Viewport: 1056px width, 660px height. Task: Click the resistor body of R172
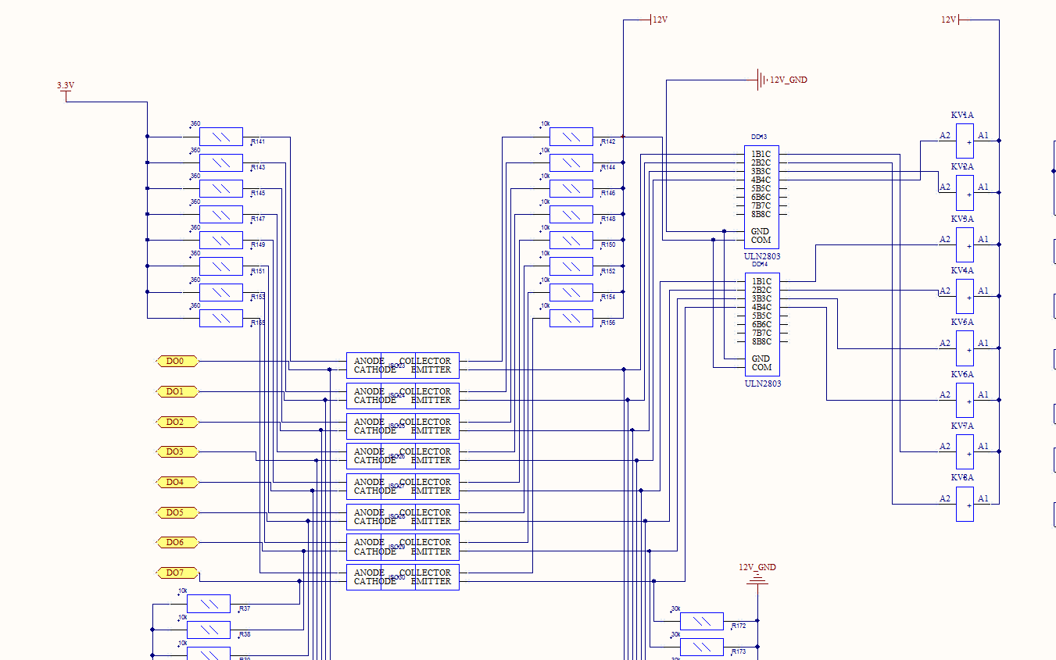[x=702, y=621]
